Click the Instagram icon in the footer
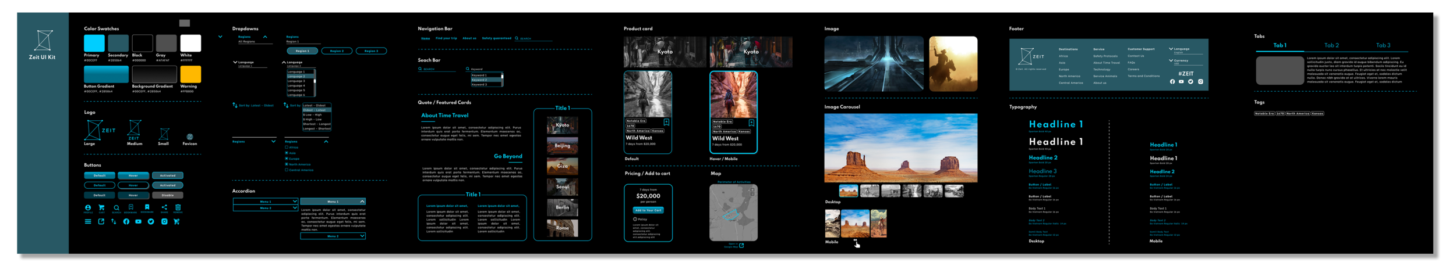Viewport: 1456px width, 266px height. click(x=1200, y=81)
